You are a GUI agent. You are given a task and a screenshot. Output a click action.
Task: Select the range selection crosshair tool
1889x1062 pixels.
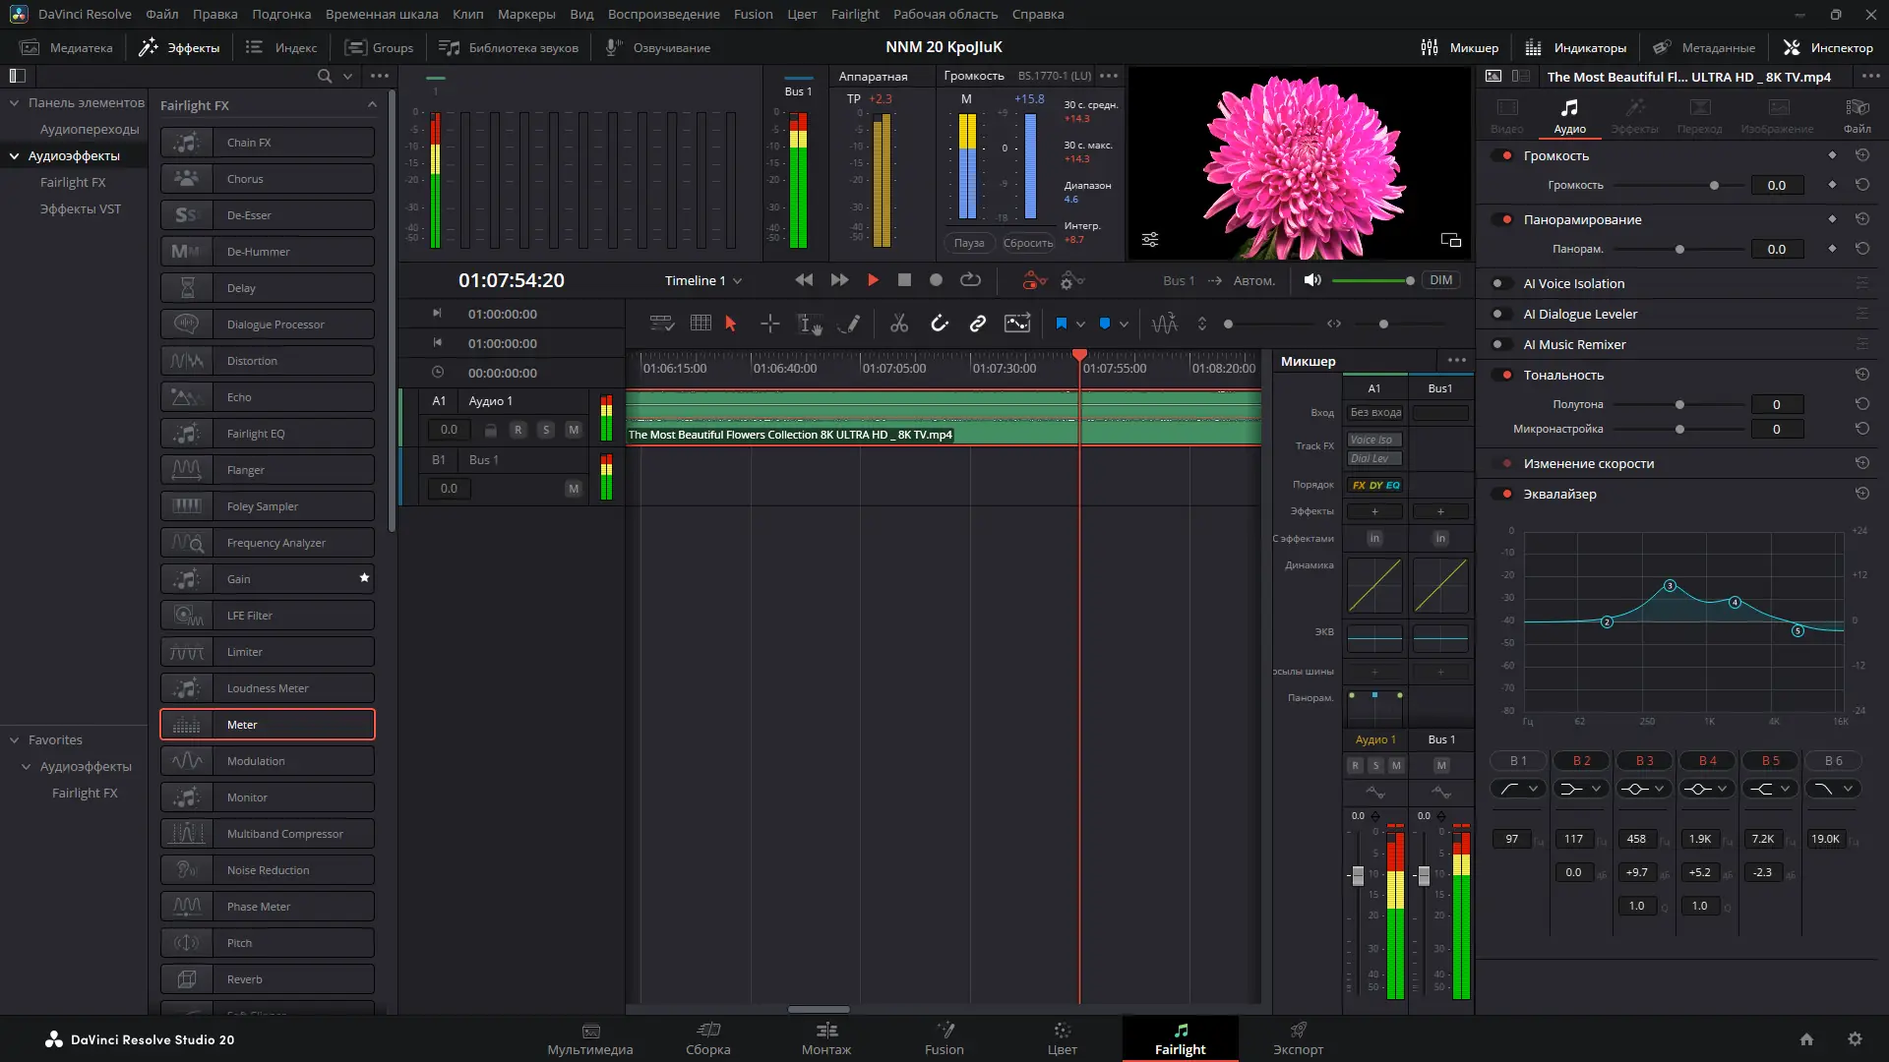[x=769, y=324]
